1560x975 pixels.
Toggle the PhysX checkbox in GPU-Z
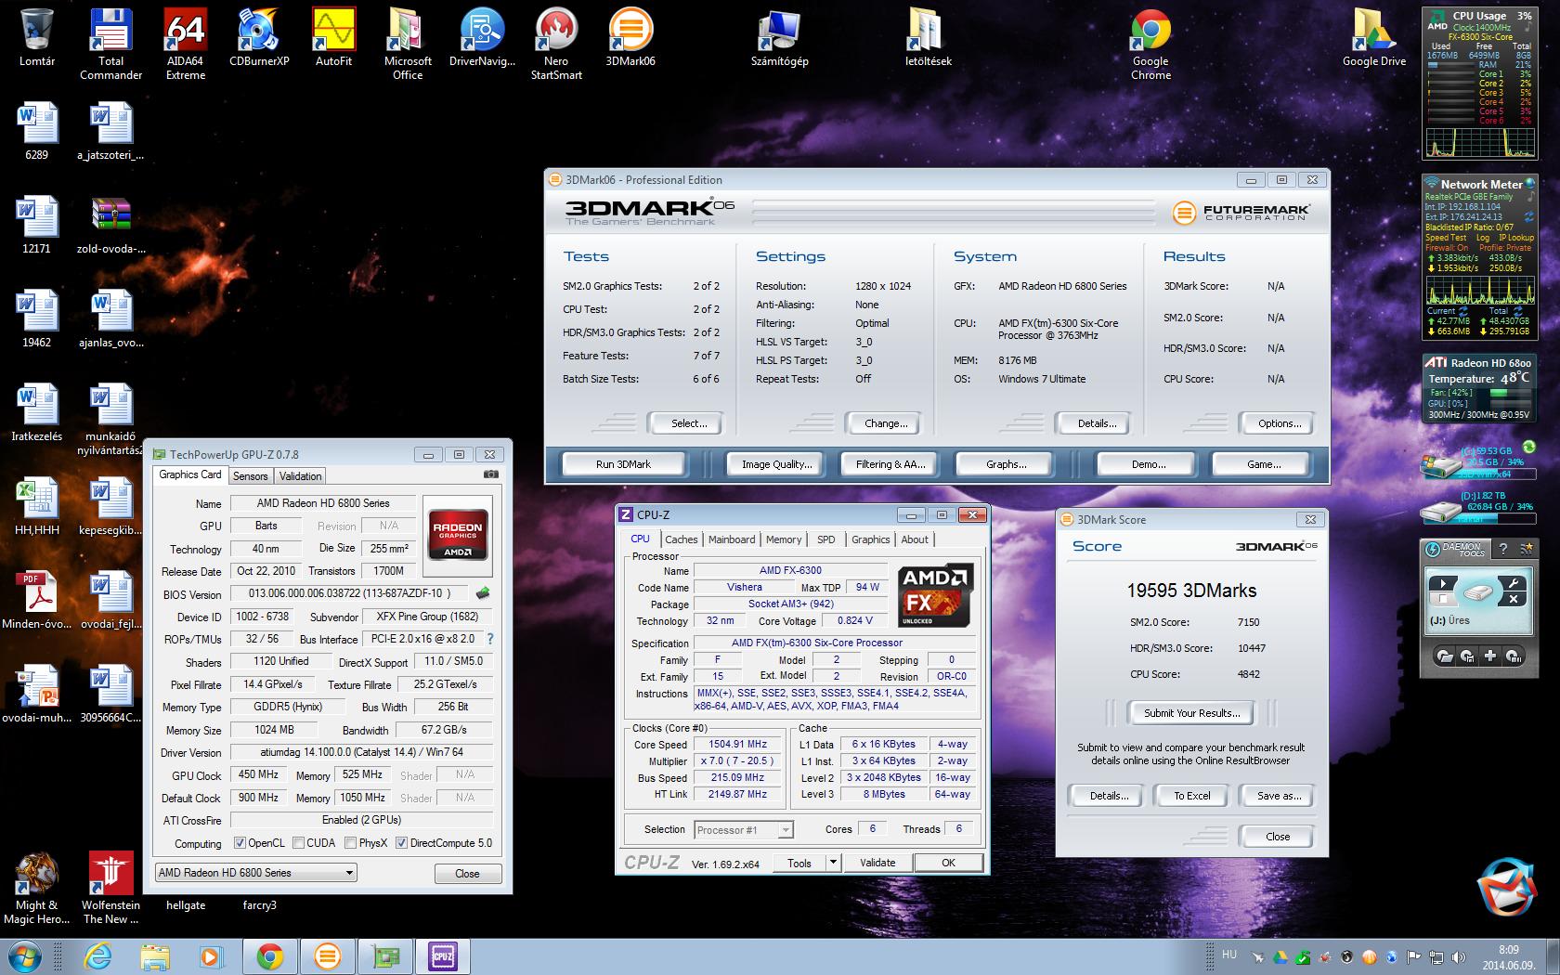tap(350, 843)
